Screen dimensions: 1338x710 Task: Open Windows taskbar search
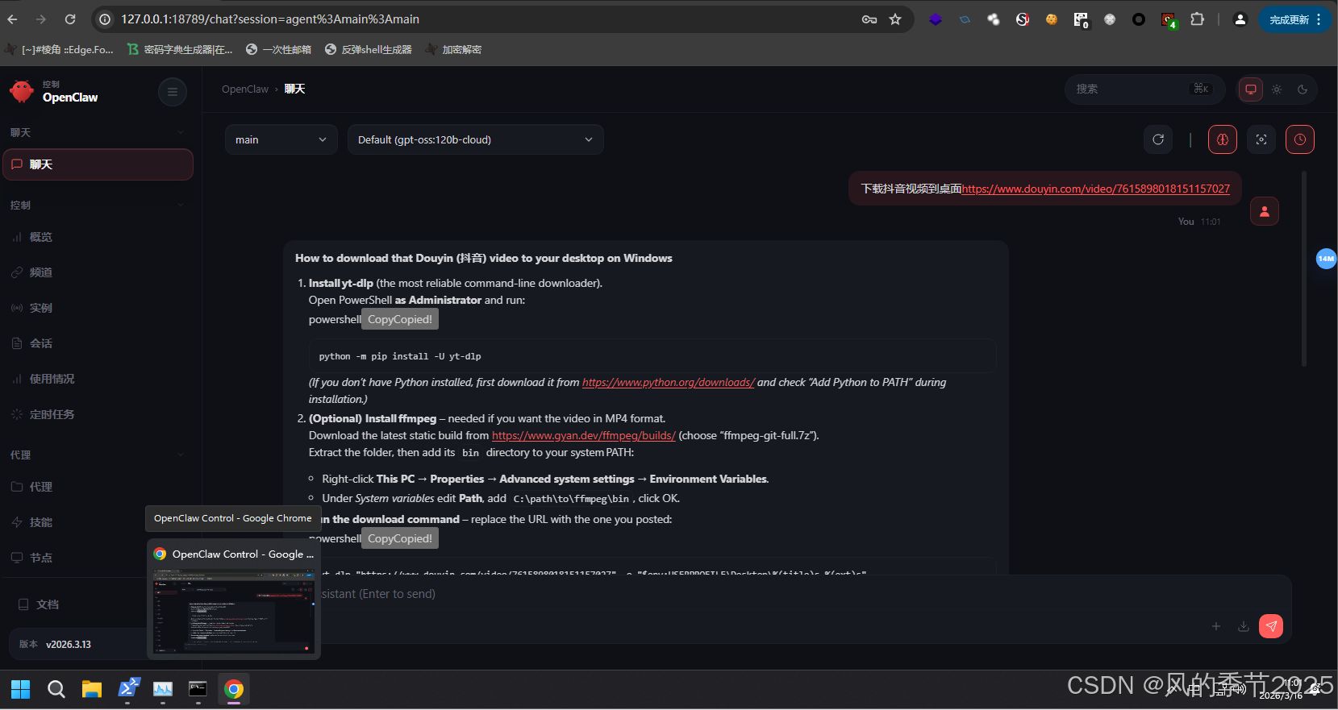[56, 689]
